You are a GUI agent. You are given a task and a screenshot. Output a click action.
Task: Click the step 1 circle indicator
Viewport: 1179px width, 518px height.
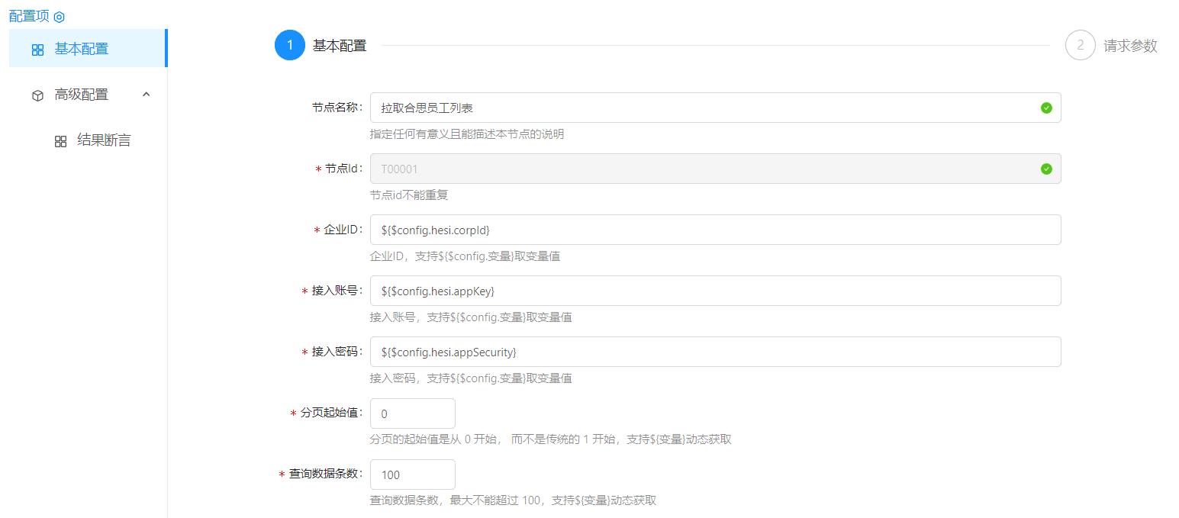pyautogui.click(x=290, y=45)
